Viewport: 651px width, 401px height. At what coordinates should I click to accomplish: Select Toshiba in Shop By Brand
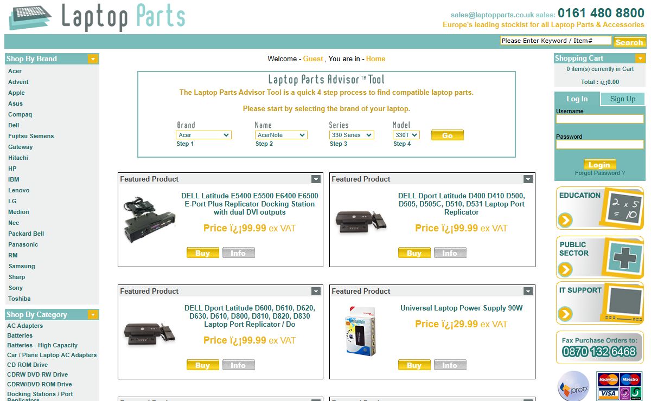tap(19, 299)
